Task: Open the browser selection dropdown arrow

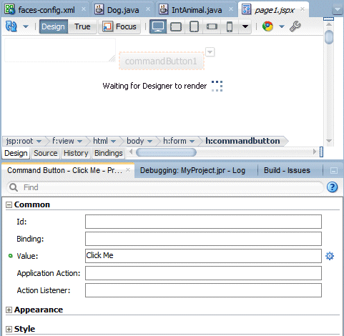Action: coord(282,26)
